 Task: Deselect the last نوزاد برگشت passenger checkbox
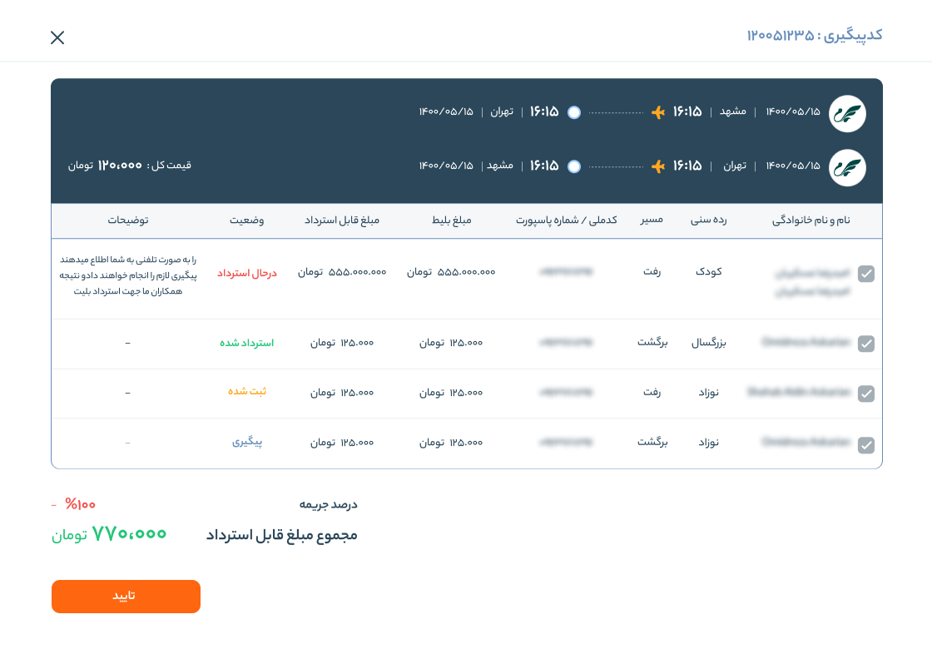(866, 445)
